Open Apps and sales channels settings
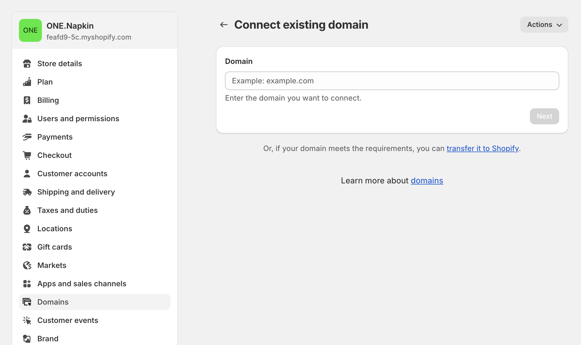 point(82,284)
